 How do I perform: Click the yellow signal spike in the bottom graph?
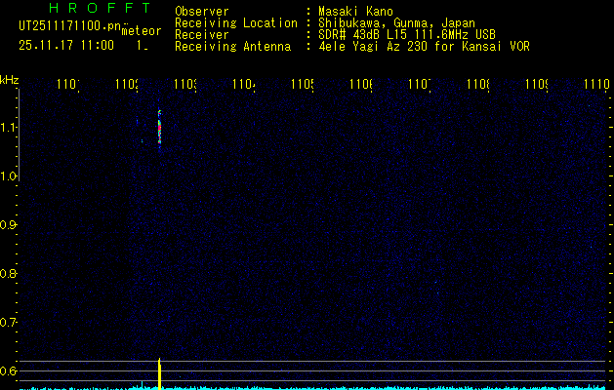[159, 372]
